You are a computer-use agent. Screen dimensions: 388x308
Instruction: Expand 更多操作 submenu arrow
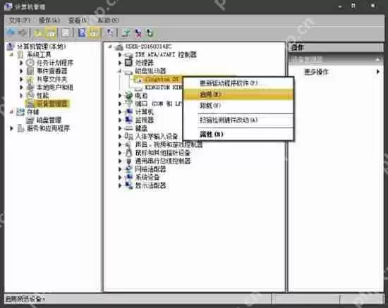tap(377, 72)
